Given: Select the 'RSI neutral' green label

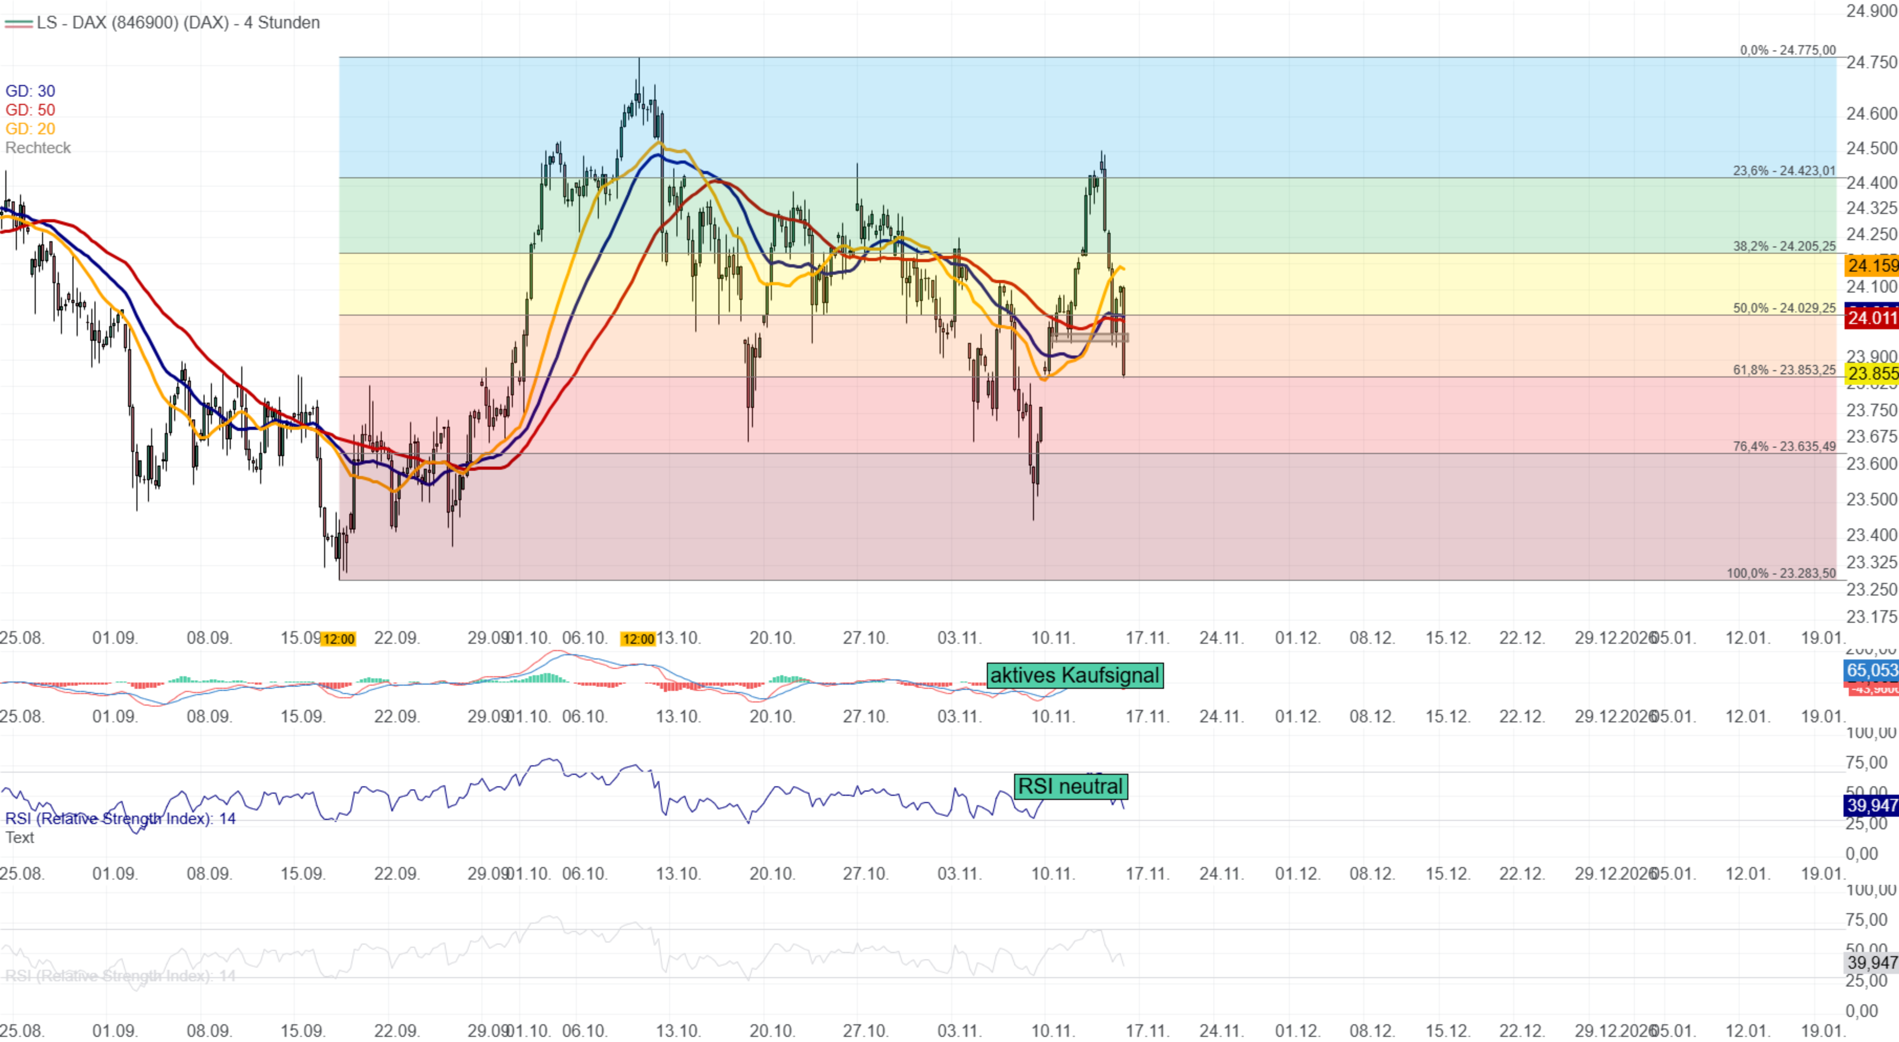Looking at the screenshot, I should tap(1071, 786).
